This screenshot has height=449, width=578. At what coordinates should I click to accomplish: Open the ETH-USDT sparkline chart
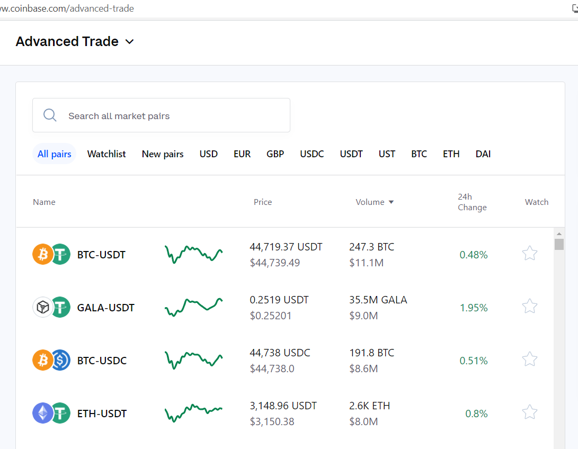tap(193, 414)
